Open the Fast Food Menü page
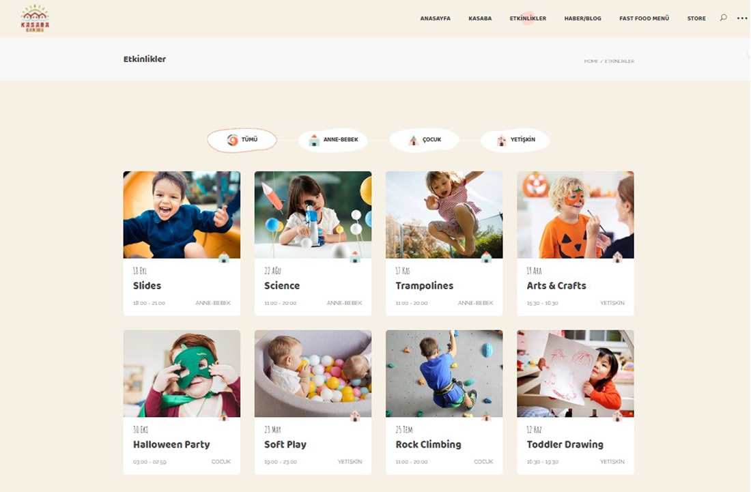The height and width of the screenshot is (492, 751). tap(644, 18)
